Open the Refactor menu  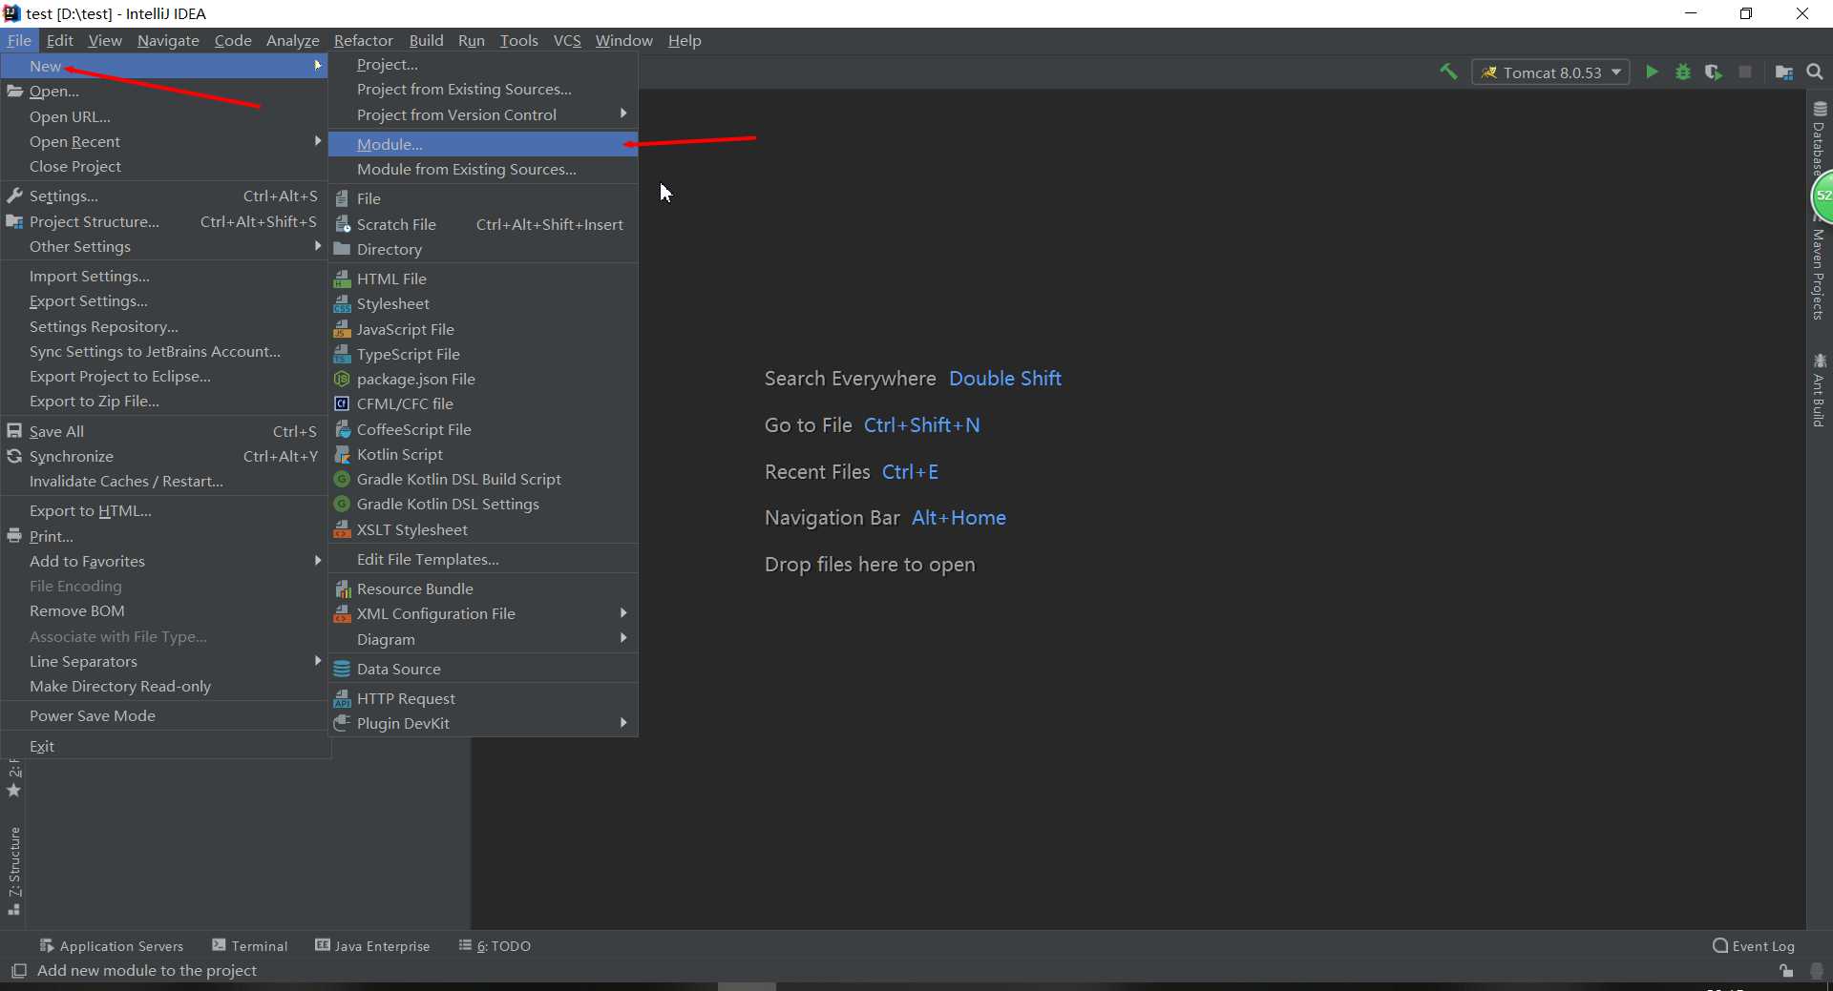click(363, 40)
